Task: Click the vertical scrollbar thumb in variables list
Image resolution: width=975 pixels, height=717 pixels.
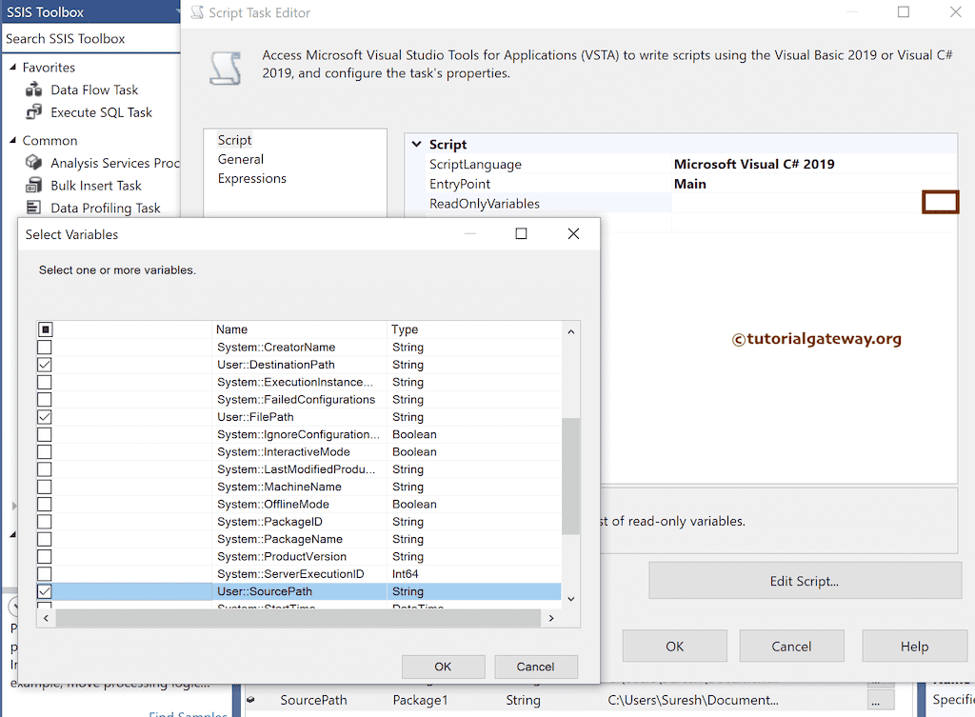Action: pyautogui.click(x=571, y=476)
